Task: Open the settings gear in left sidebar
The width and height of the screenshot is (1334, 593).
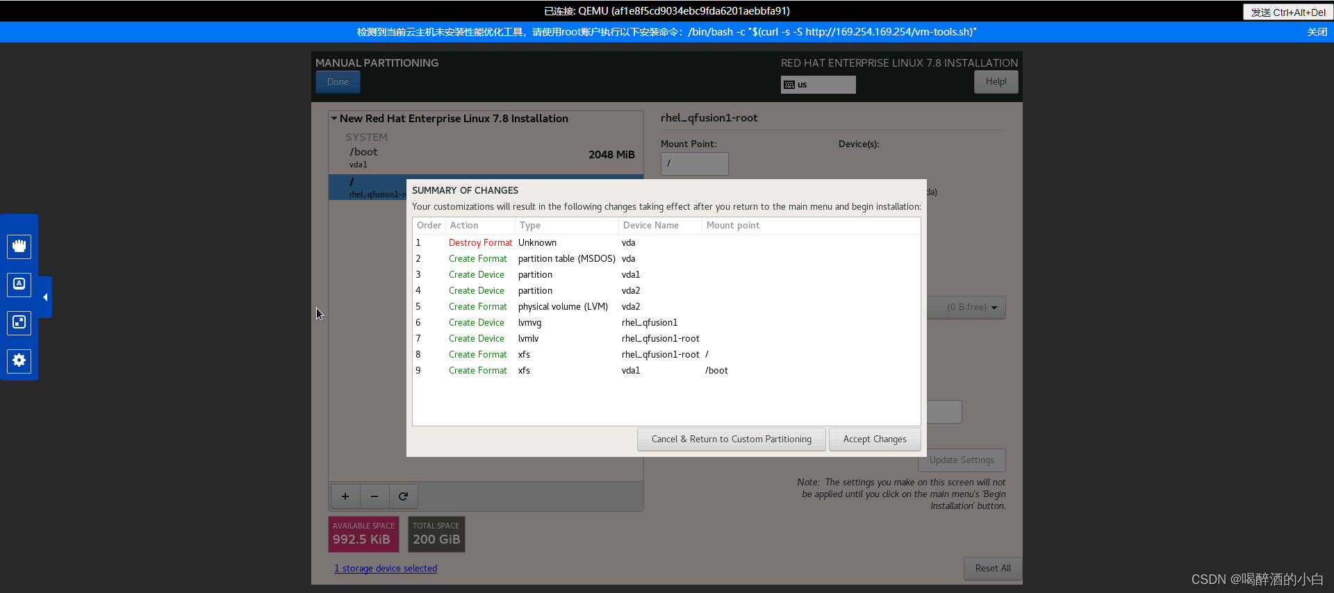Action: tap(19, 360)
